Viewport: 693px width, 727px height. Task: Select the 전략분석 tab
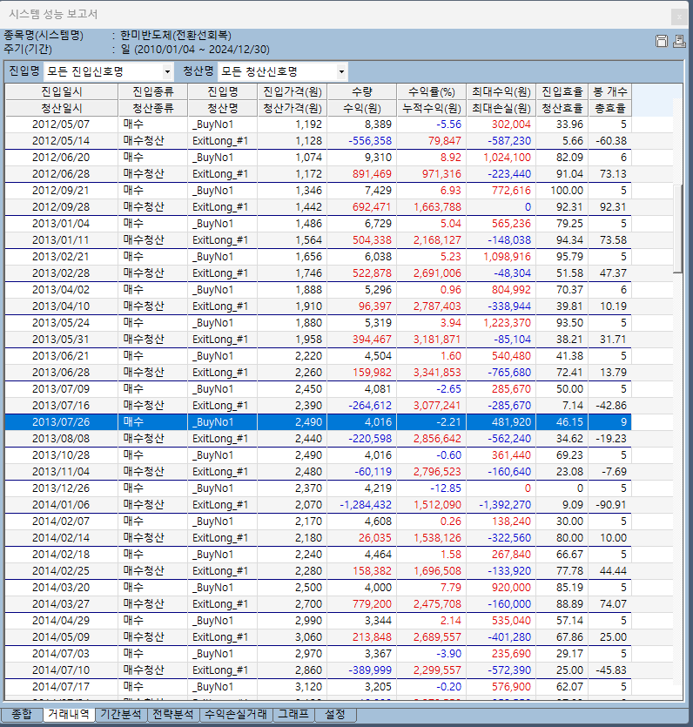[x=173, y=714]
